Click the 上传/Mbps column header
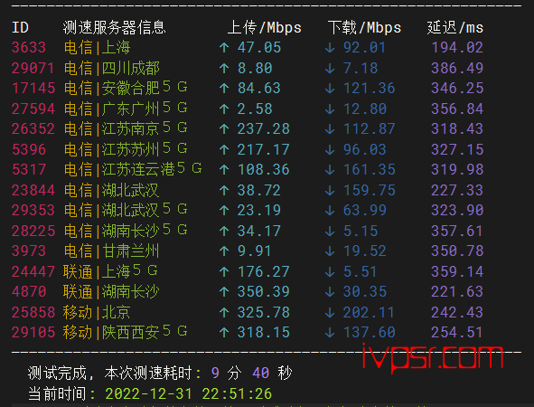This screenshot has height=407, width=534. (x=264, y=28)
